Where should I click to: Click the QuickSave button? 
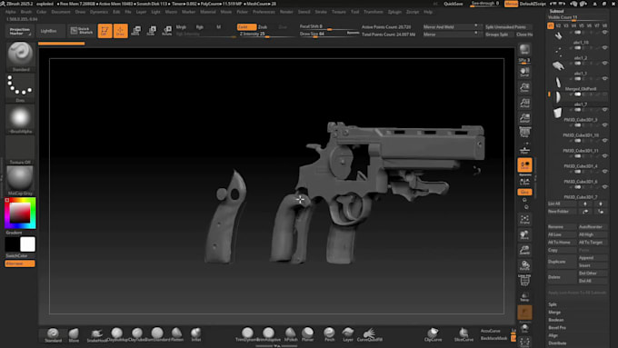[454, 4]
